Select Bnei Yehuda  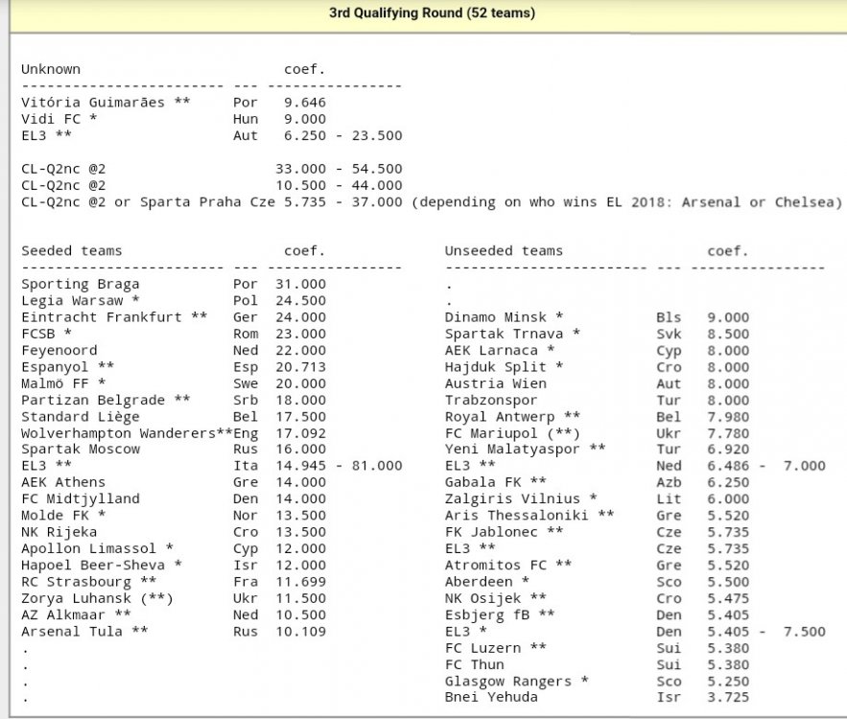click(x=491, y=697)
